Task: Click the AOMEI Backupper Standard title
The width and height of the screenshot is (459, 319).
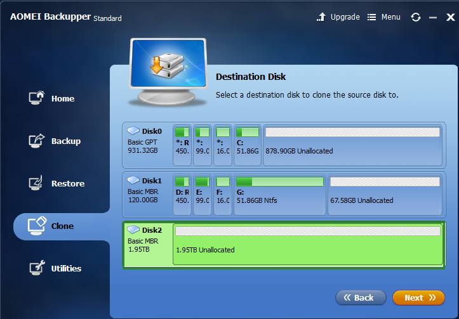Action: (66, 17)
